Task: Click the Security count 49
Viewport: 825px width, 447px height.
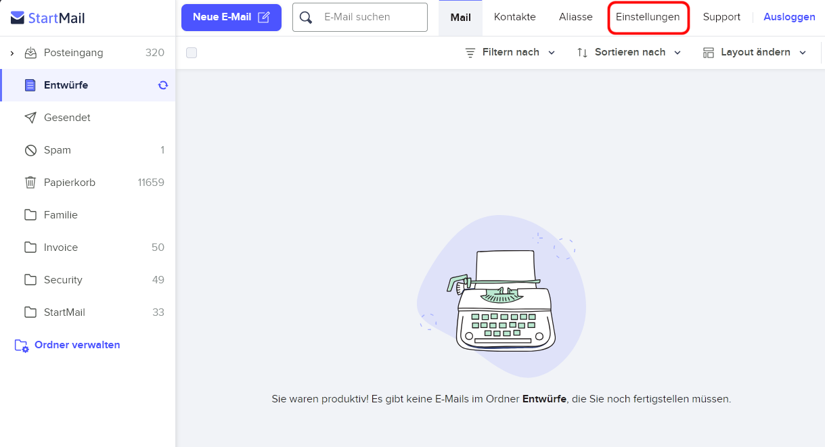Action: point(158,280)
